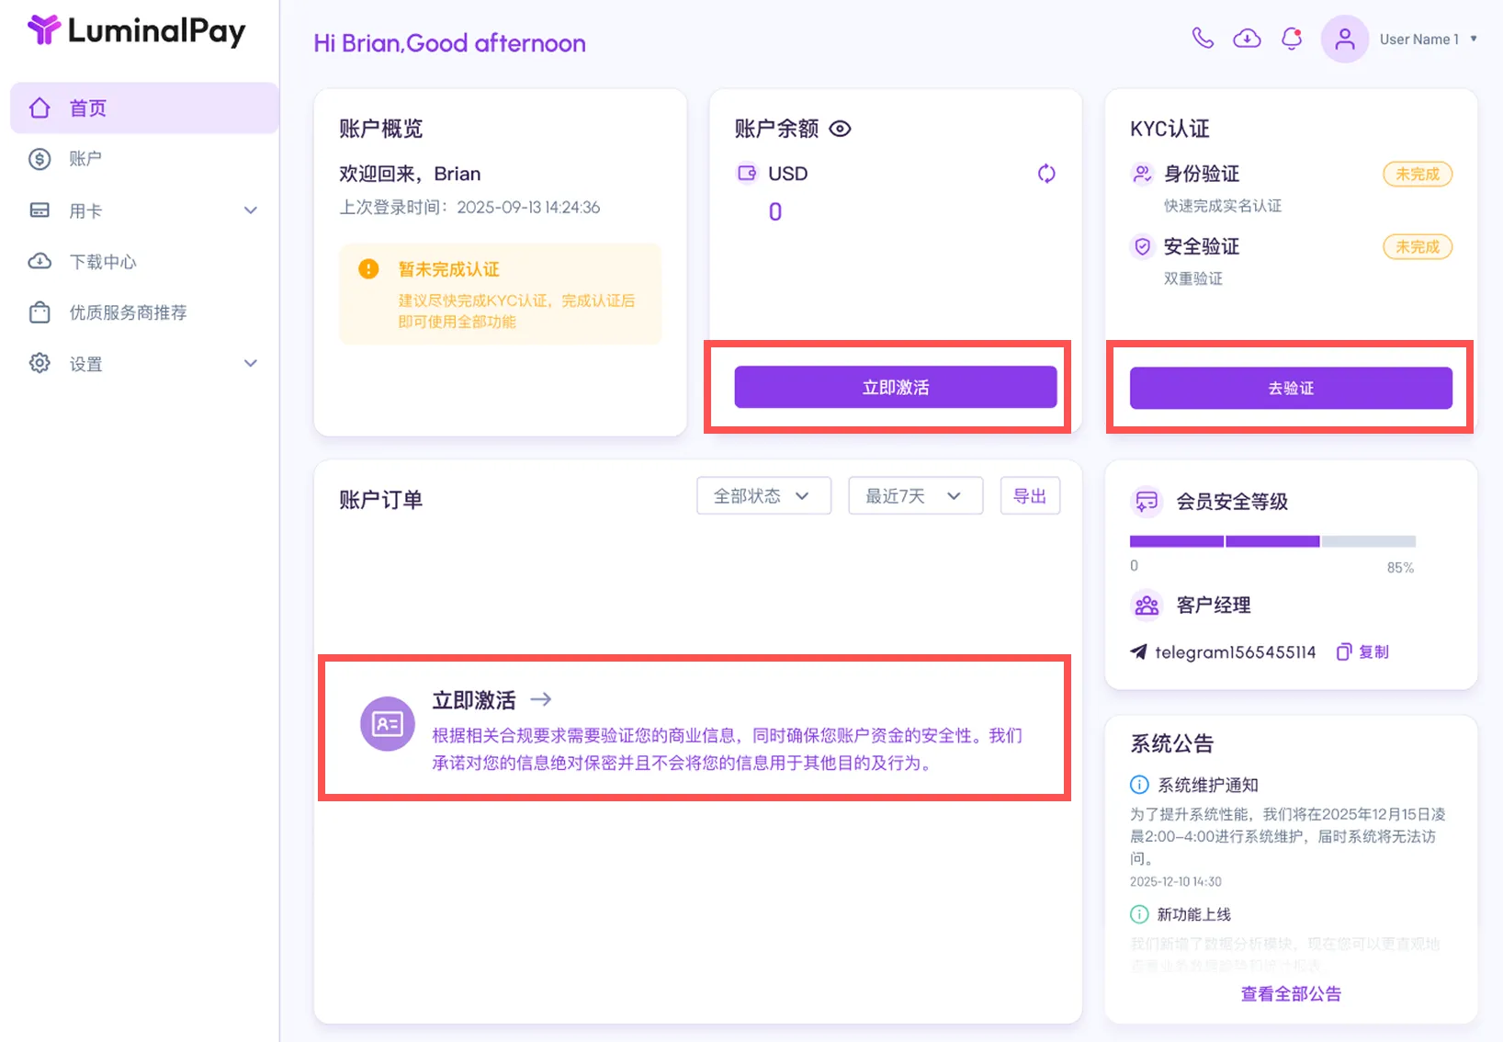
Task: Click the 85% security level value
Action: [1400, 568]
